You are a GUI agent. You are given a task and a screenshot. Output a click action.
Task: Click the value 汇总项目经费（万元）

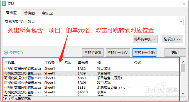click(x=113, y=88)
